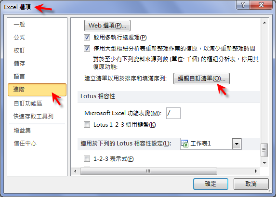This screenshot has height=197, width=276.
Task: Click the vertical scrollbar up arrow
Action: (264, 23)
